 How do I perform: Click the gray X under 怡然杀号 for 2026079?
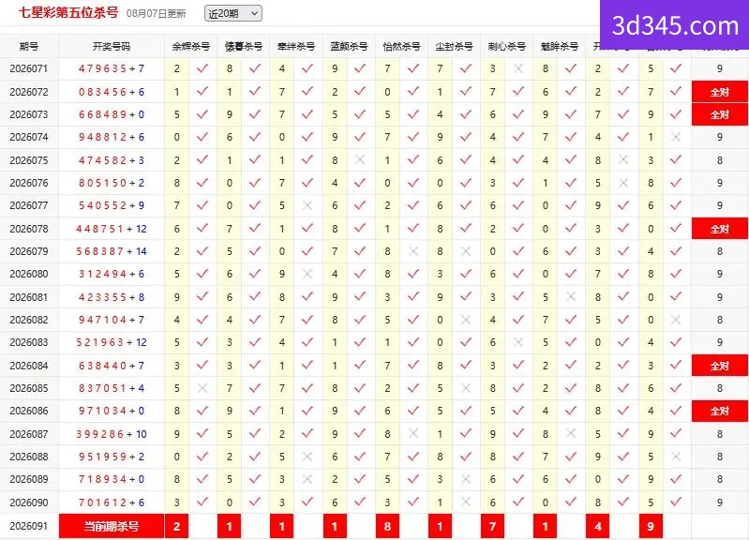click(413, 251)
